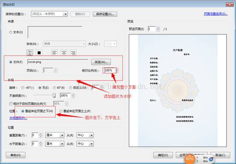Click 浏览(W)... to browse for file

[x=101, y=62]
